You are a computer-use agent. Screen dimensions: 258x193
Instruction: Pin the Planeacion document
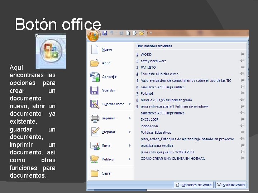(242, 125)
